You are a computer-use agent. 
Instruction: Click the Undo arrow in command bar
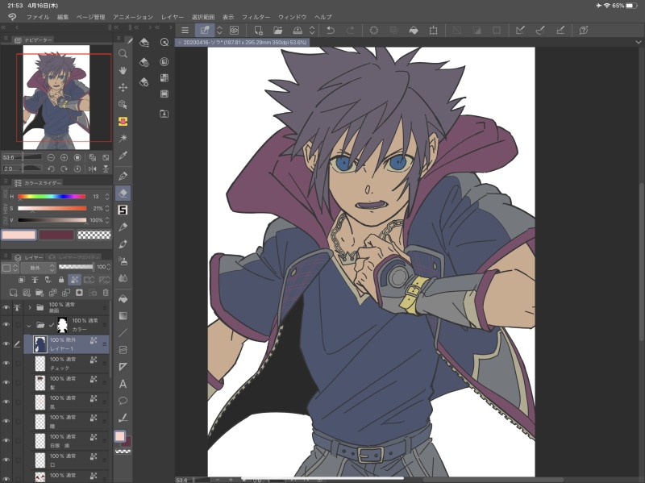(x=330, y=30)
